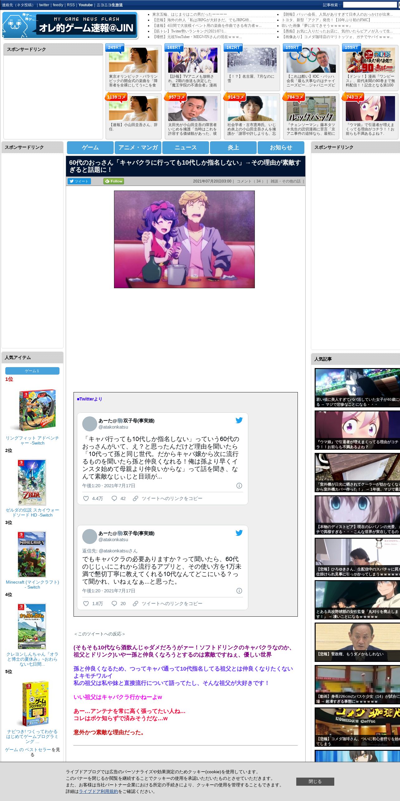Open ナビつき!つくってわかる product link
Viewport: 400px width, 801px height.
pos(32,736)
